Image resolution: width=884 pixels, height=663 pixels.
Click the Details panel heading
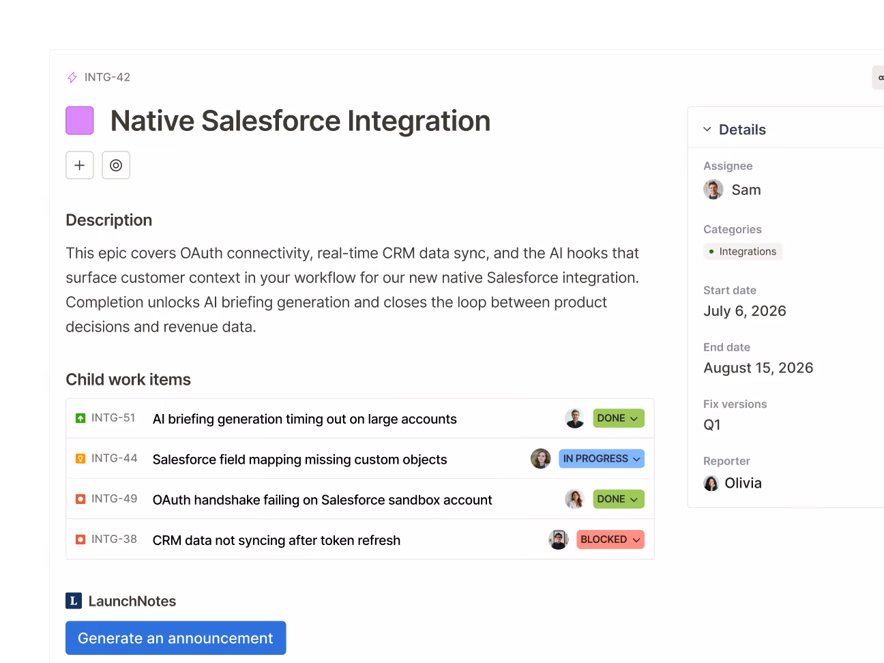pyautogui.click(x=742, y=130)
